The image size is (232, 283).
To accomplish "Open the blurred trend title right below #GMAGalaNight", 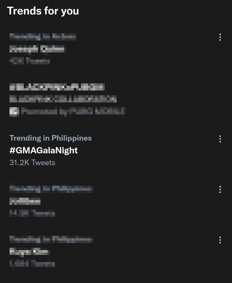I will click(x=25, y=201).
